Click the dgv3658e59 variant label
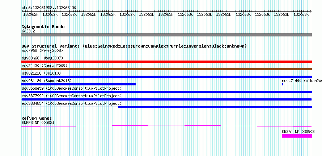The width and height of the screenshot is (322, 156). tap(72, 88)
